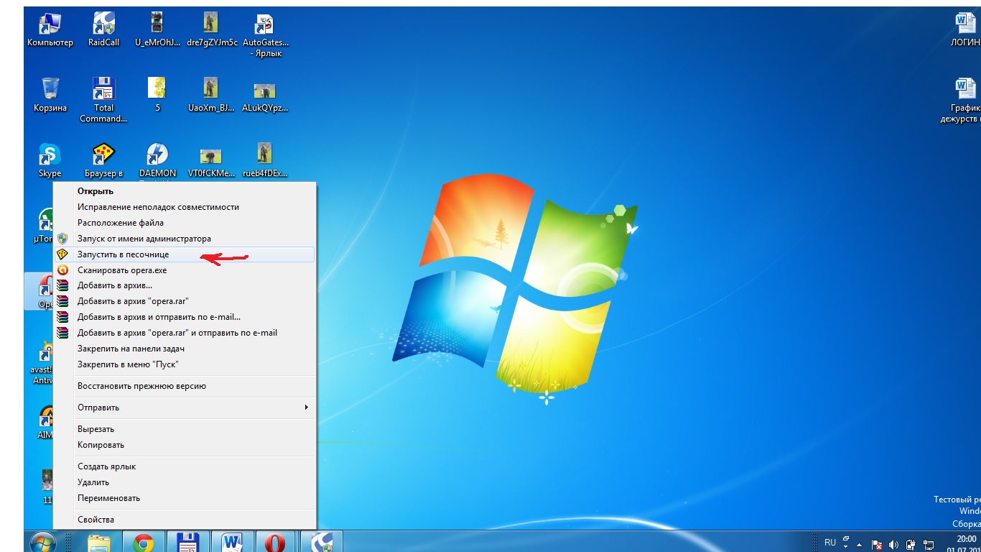Switch to Microsoft Word on the taskbar
981x552 pixels.
coord(233,542)
